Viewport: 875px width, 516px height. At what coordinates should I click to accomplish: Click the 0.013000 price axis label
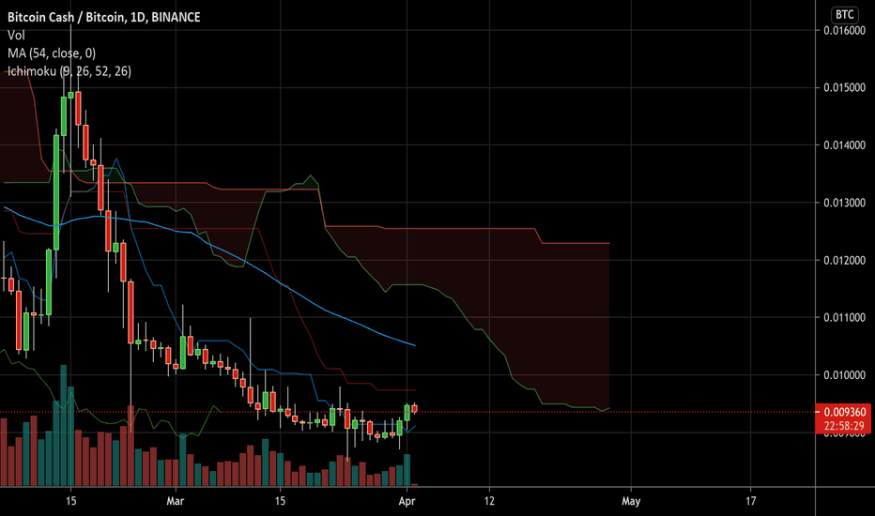(x=844, y=203)
